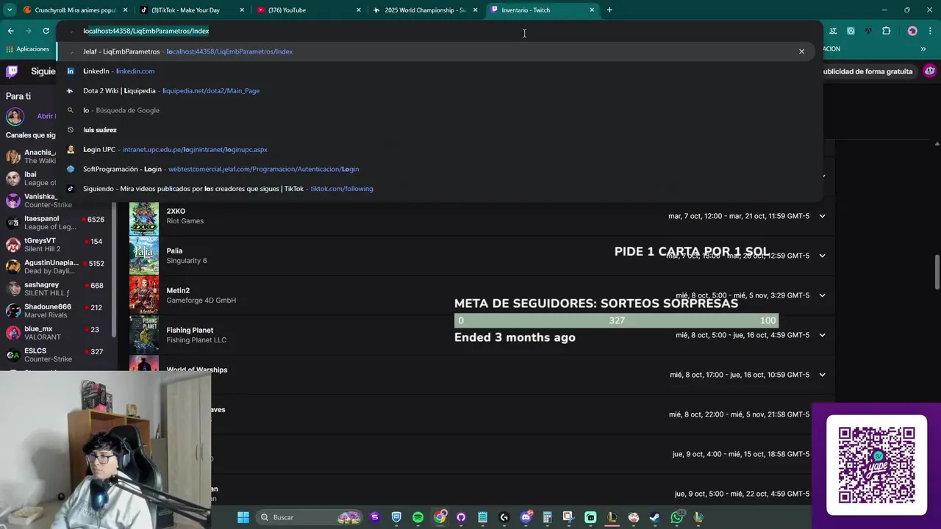Show the hidden bookmarks overflow chevron
Viewport: 941px width, 529px height.
[923, 48]
